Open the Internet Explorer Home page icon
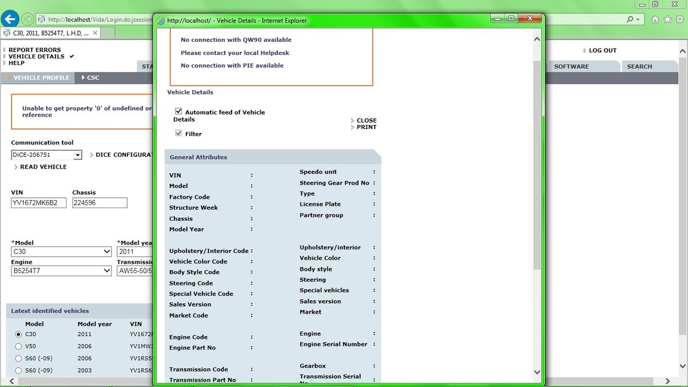The width and height of the screenshot is (688, 387). 655,19
